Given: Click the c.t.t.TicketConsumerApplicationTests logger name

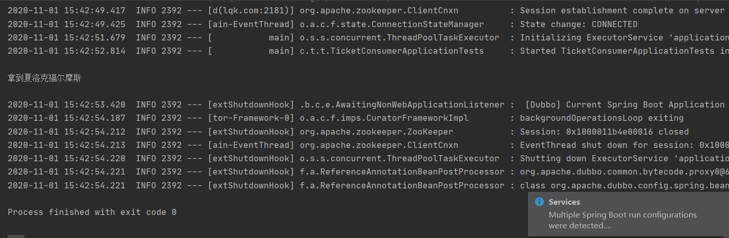Looking at the screenshot, I should click(392, 51).
